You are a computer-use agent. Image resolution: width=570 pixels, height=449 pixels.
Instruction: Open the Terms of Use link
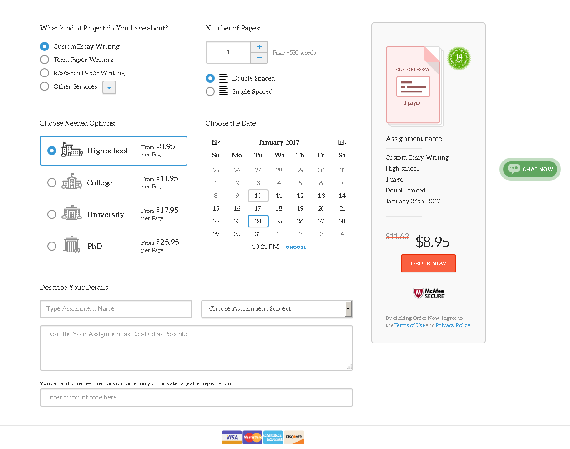409,325
